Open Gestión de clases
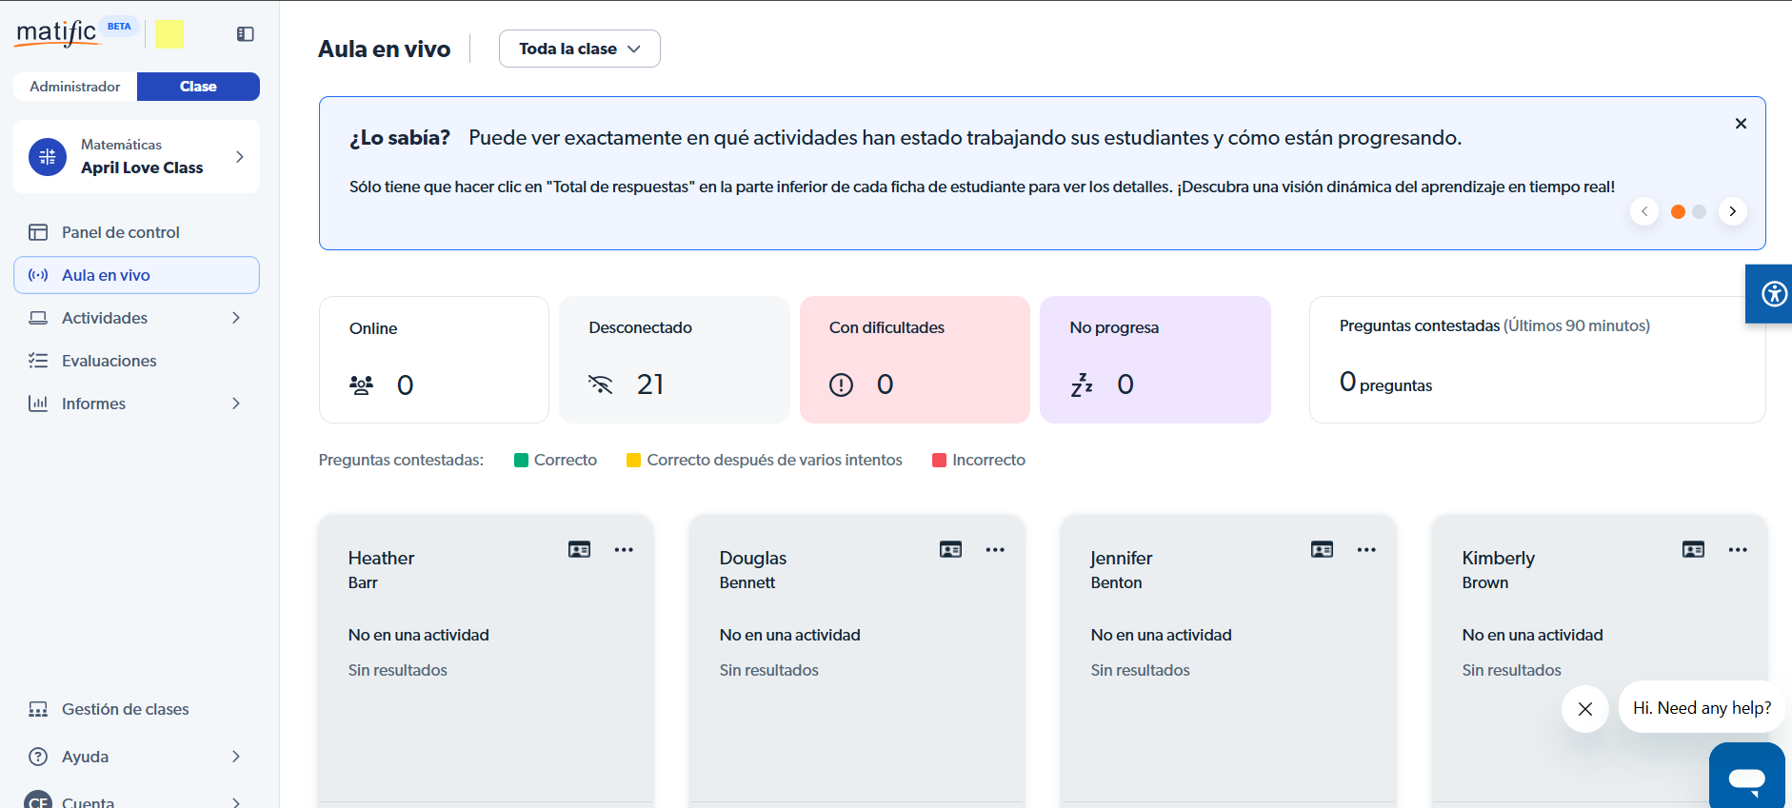Viewport: 1792px width, 808px height. [125, 709]
